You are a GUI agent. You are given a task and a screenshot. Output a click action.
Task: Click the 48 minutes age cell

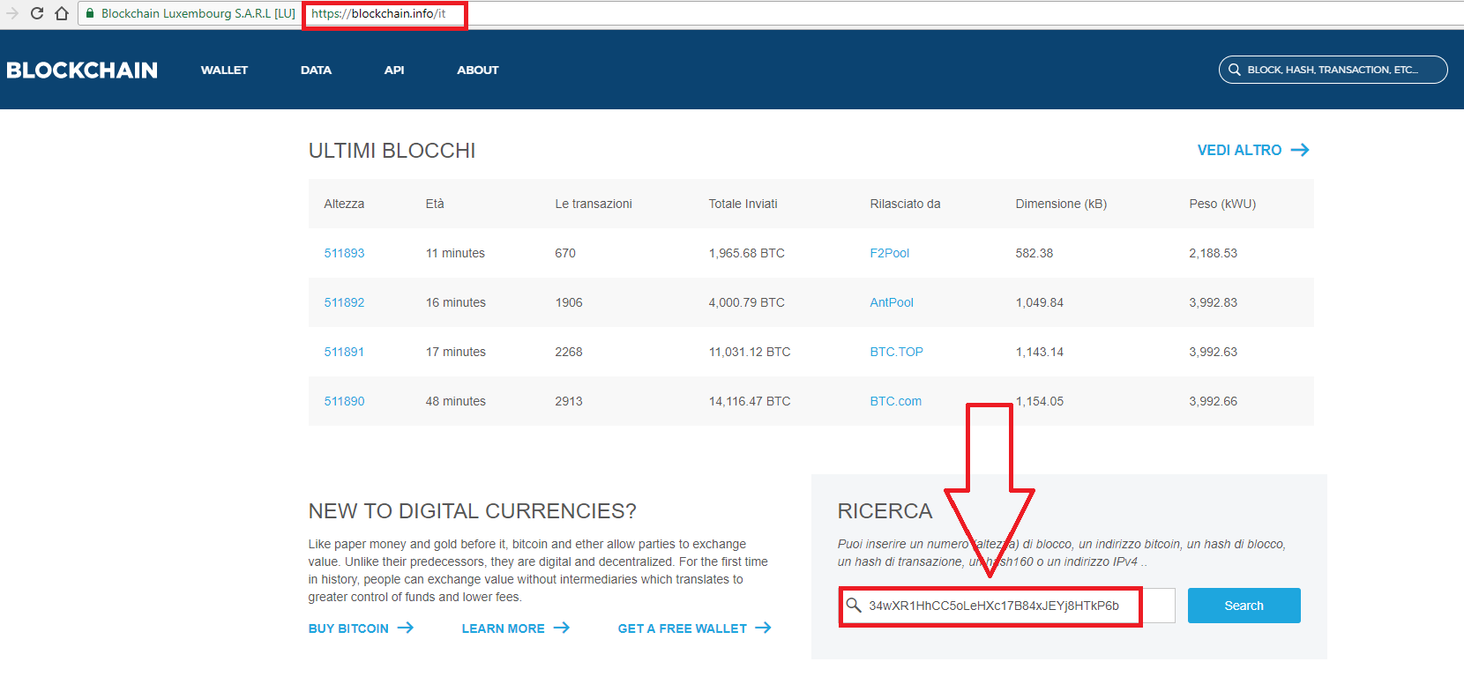455,401
